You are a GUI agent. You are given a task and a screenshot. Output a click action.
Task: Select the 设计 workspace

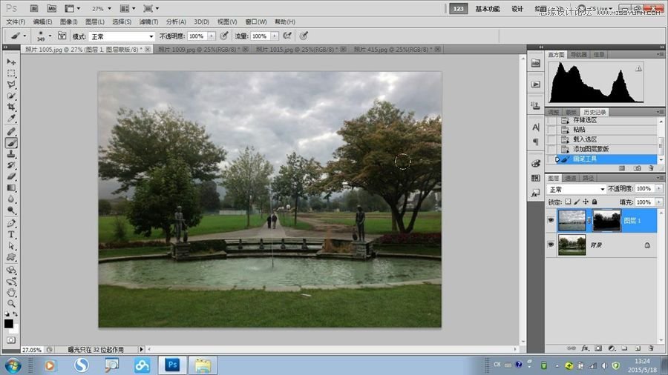pyautogui.click(x=517, y=9)
